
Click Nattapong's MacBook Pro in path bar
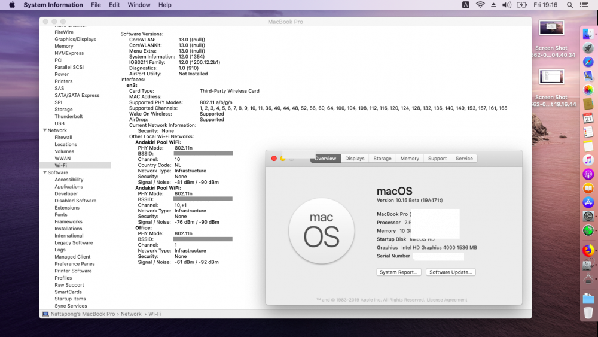pos(83,314)
